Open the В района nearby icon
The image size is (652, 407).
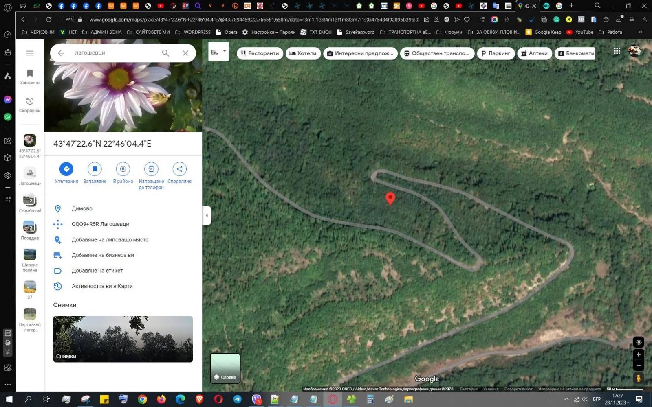[123, 169]
